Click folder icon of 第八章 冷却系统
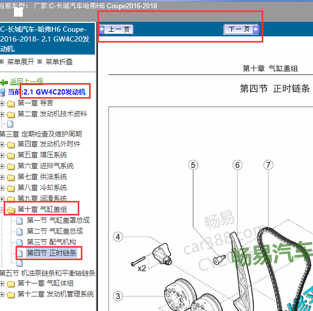The image size is (313, 311). [11, 188]
